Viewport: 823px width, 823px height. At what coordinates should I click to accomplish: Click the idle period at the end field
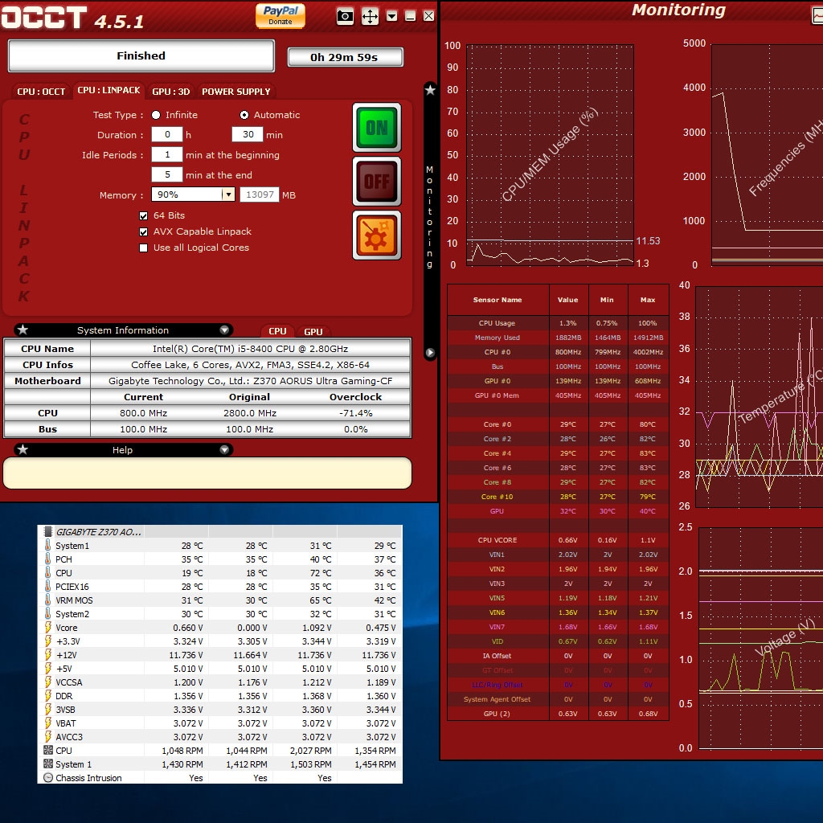[x=167, y=174]
